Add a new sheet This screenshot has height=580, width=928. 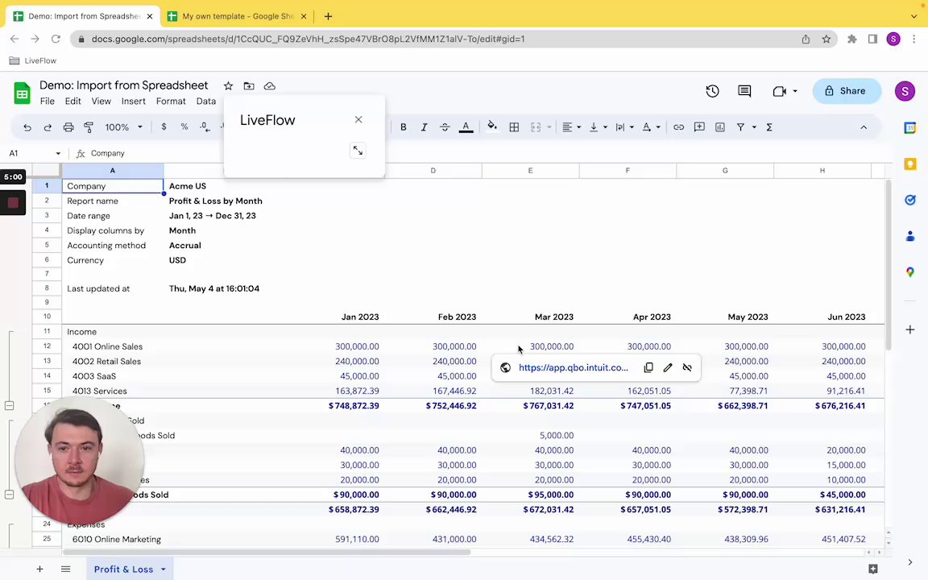coord(39,570)
